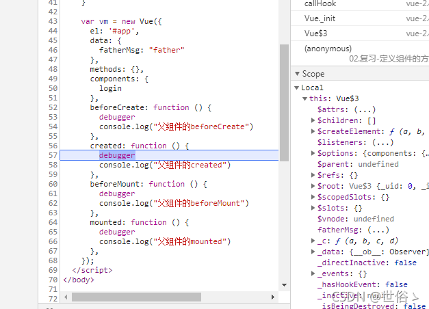
Task: Expand the _data Observer entry
Action: (x=313, y=252)
